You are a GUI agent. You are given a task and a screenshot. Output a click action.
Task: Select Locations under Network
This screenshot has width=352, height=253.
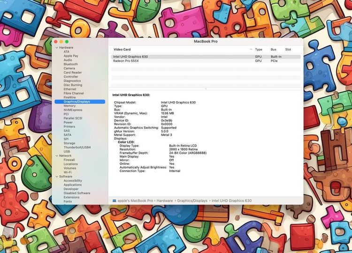point(71,164)
